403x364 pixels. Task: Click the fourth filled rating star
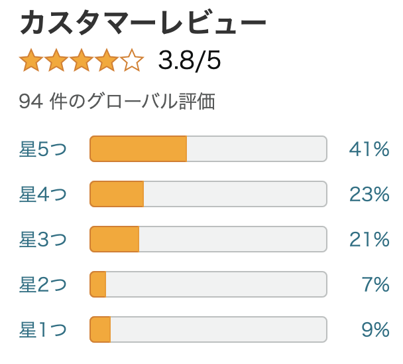(x=107, y=60)
